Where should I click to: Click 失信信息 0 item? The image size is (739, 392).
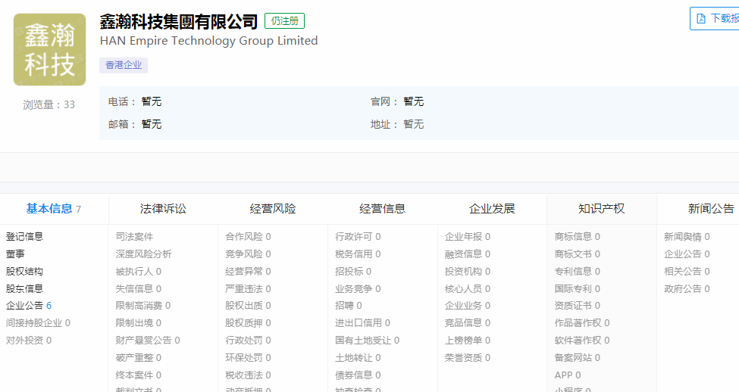(x=139, y=289)
